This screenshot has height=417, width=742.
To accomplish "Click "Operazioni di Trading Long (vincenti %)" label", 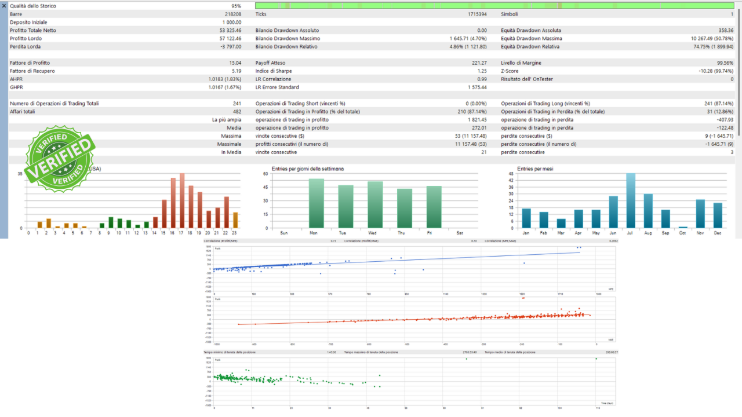I will pos(545,103).
